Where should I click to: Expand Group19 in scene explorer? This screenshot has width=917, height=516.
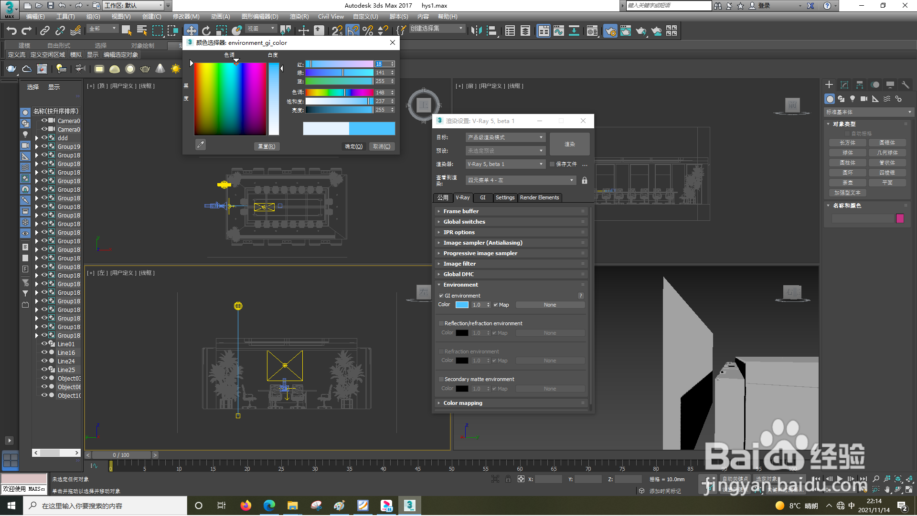coord(36,147)
